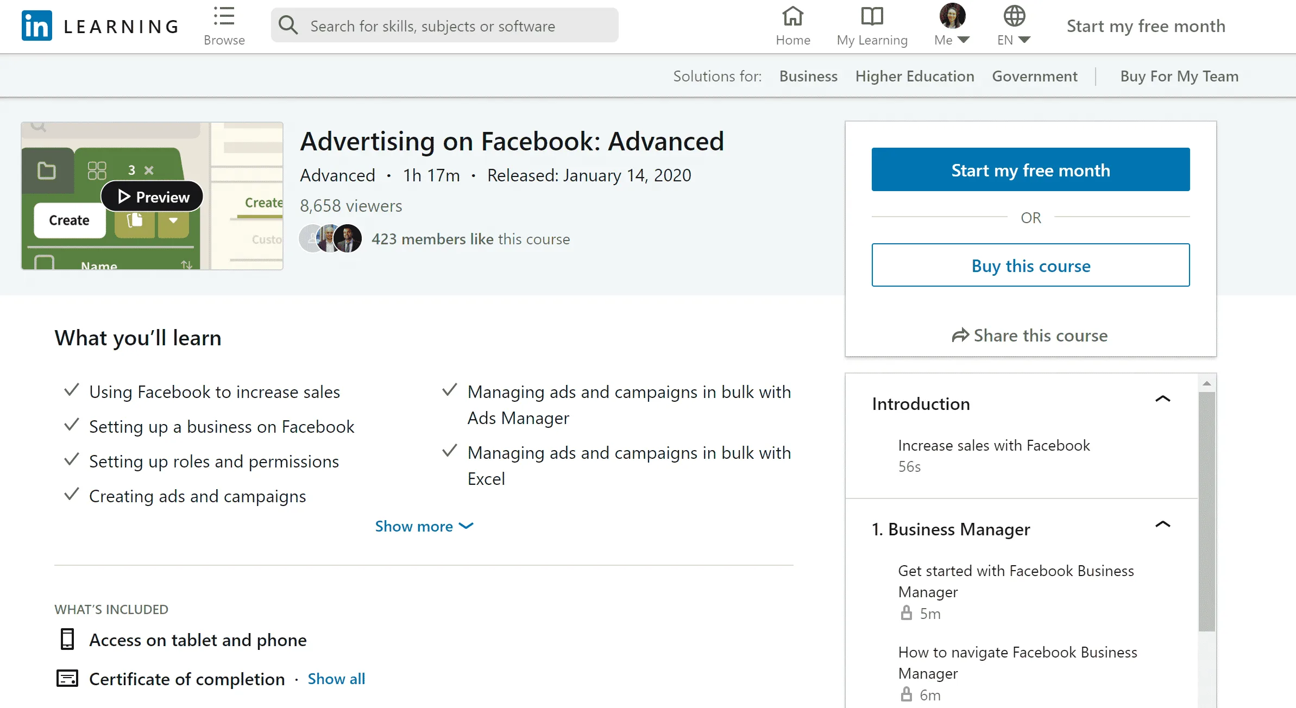Open the Browse menu icon
Image resolution: width=1296 pixels, height=708 pixels.
point(224,16)
